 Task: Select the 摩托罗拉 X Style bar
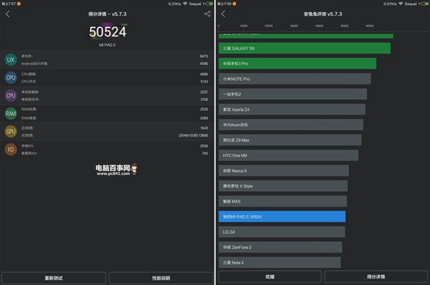pos(283,186)
